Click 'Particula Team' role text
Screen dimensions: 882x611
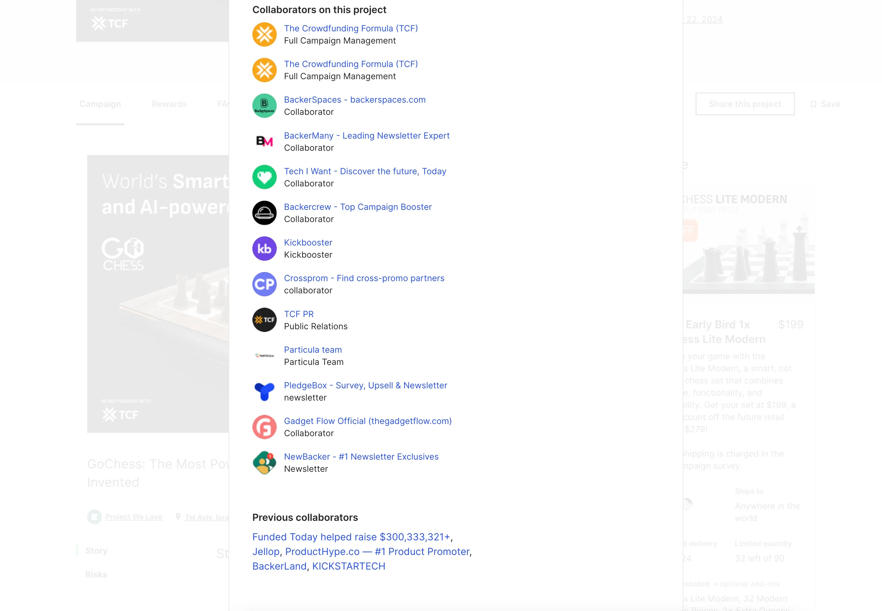(314, 362)
